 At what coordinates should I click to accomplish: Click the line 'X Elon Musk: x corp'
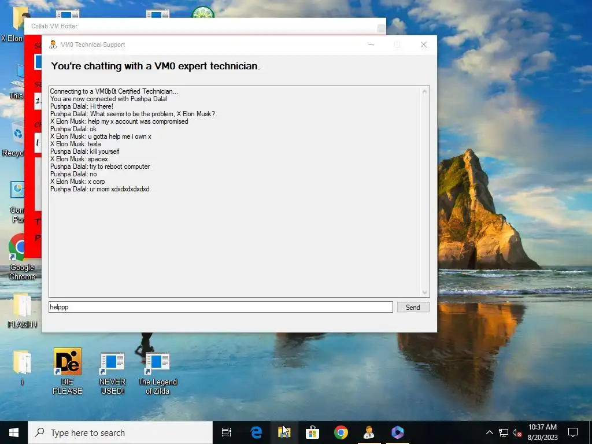click(x=77, y=182)
